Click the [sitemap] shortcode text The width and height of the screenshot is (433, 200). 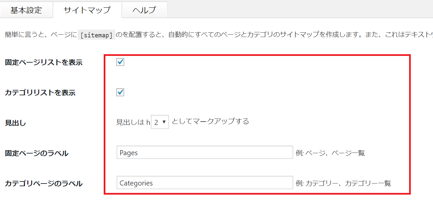[x=97, y=35]
